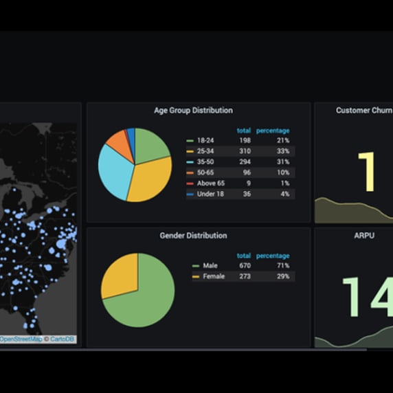Click the red Above 65 color swatch
The image size is (393, 393).
[x=190, y=183]
